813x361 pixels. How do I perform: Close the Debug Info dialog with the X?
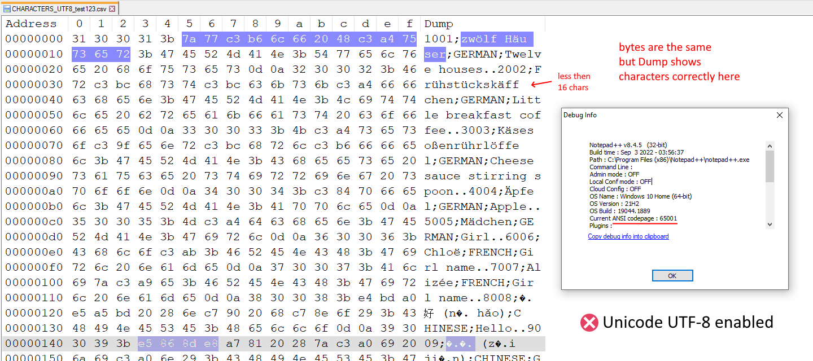pyautogui.click(x=780, y=115)
